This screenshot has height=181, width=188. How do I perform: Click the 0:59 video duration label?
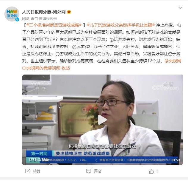coord(176,160)
